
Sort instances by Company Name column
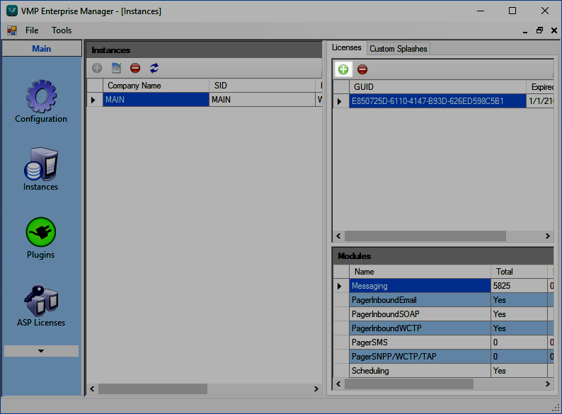(x=156, y=86)
